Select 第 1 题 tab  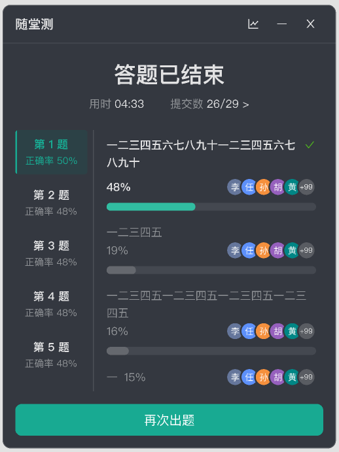click(x=52, y=152)
